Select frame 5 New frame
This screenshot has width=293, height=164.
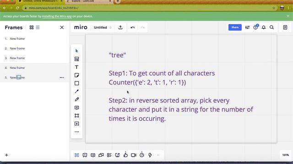(35, 77)
